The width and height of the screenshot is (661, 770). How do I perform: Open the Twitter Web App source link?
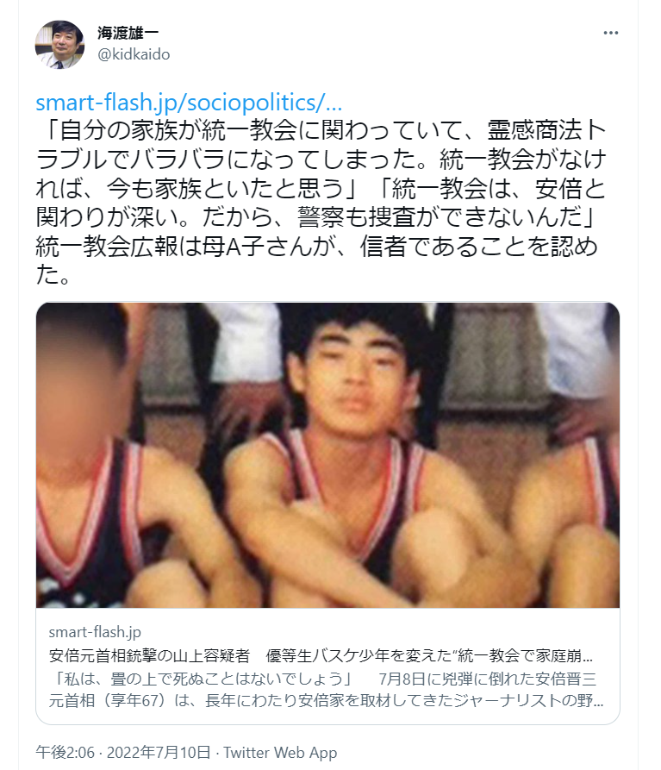(280, 752)
